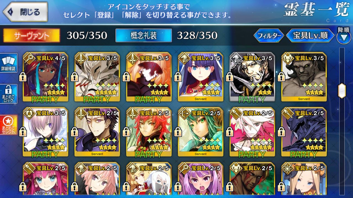The width and height of the screenshot is (353, 198).
Task: Switch to the サーヴァント tab
Action: (x=32, y=35)
